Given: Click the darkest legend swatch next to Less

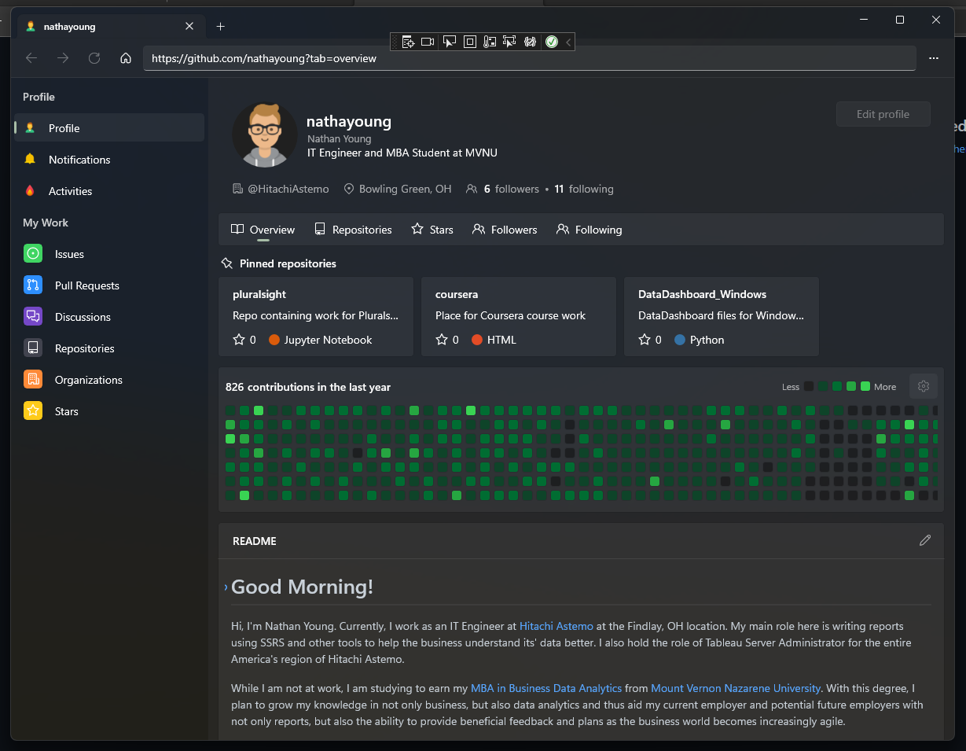Looking at the screenshot, I should click(x=809, y=386).
